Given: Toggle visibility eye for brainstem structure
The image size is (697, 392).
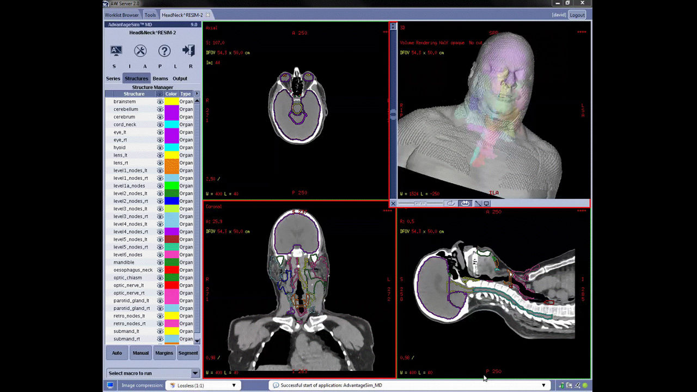Looking at the screenshot, I should click(x=160, y=102).
